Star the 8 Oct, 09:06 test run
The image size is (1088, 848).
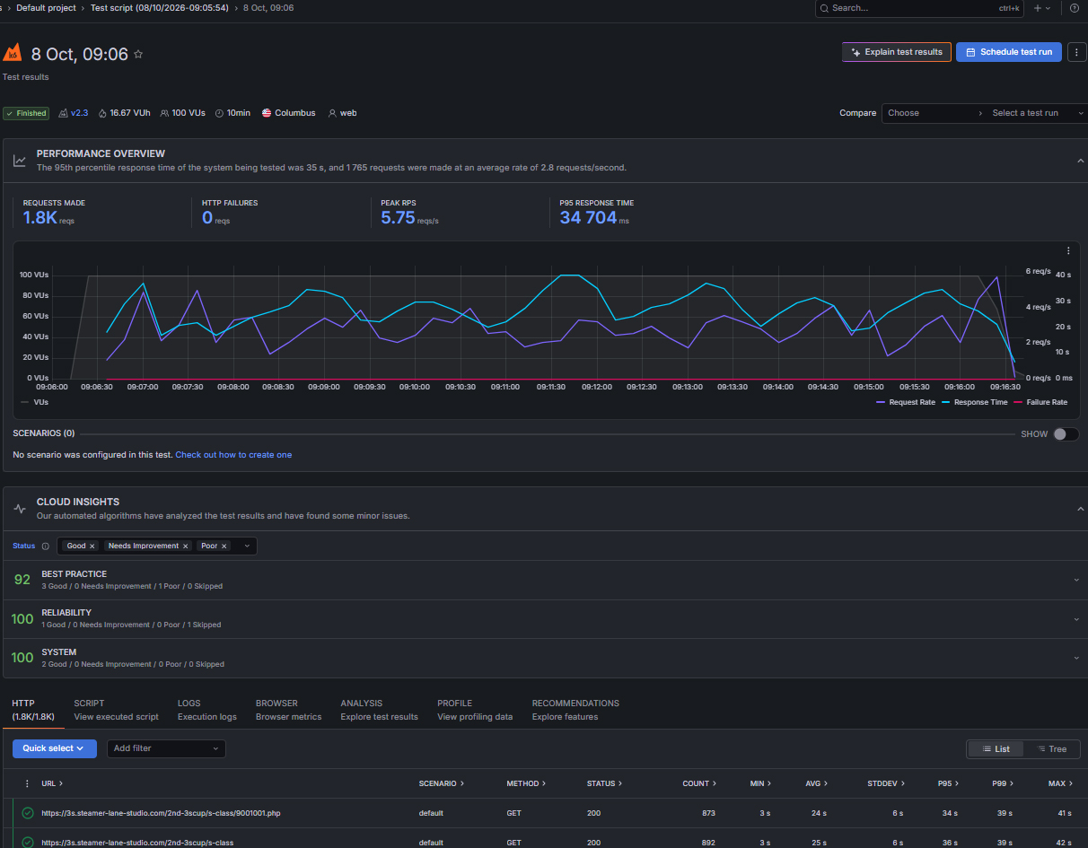(x=138, y=54)
